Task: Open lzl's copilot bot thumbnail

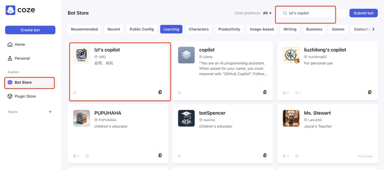Action: point(82,55)
